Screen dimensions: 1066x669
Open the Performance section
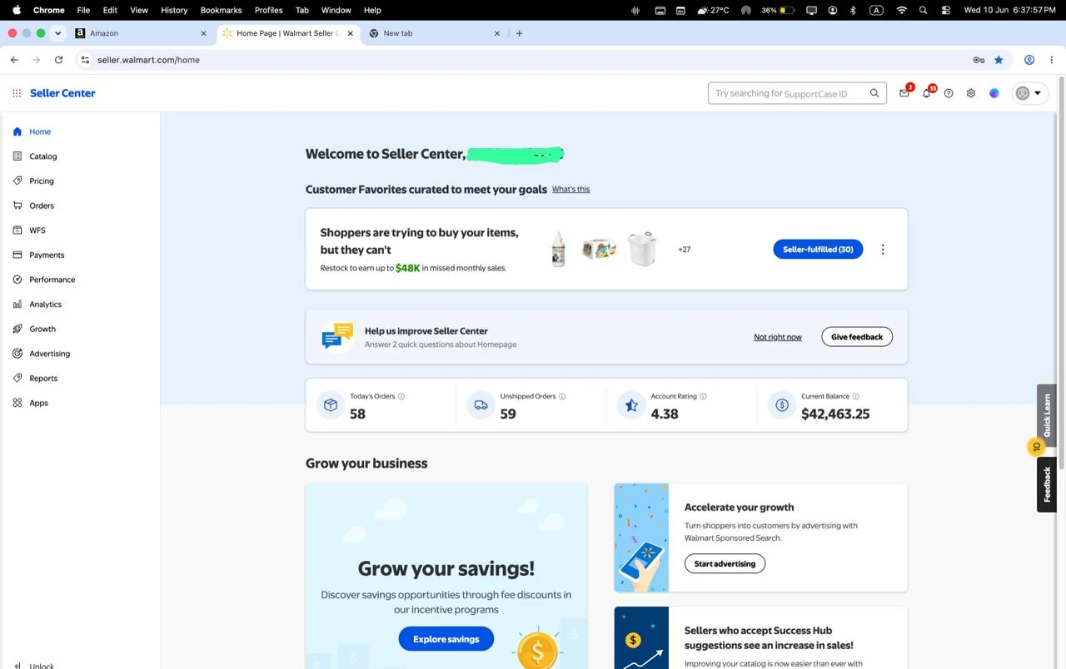point(52,280)
